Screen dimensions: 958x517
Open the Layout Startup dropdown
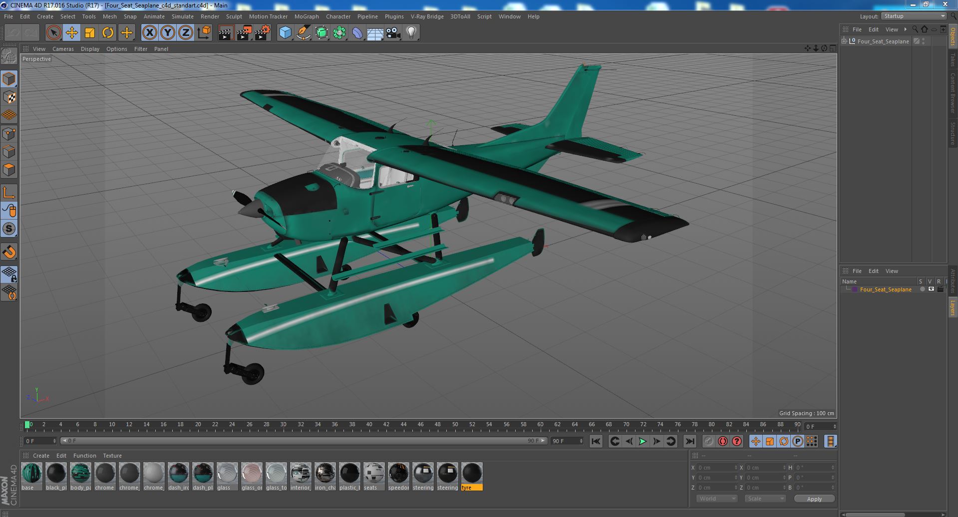pos(914,16)
